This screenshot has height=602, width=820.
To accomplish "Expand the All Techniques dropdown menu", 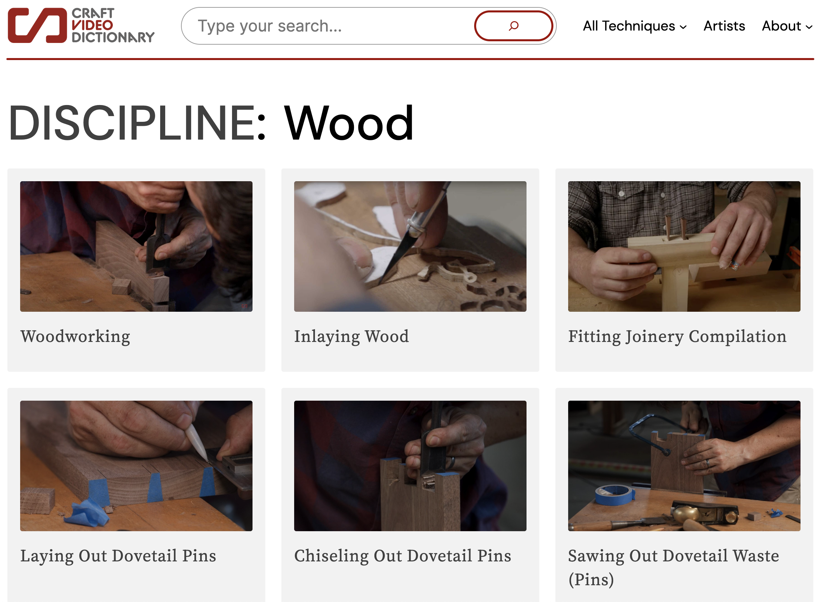I will coord(629,26).
